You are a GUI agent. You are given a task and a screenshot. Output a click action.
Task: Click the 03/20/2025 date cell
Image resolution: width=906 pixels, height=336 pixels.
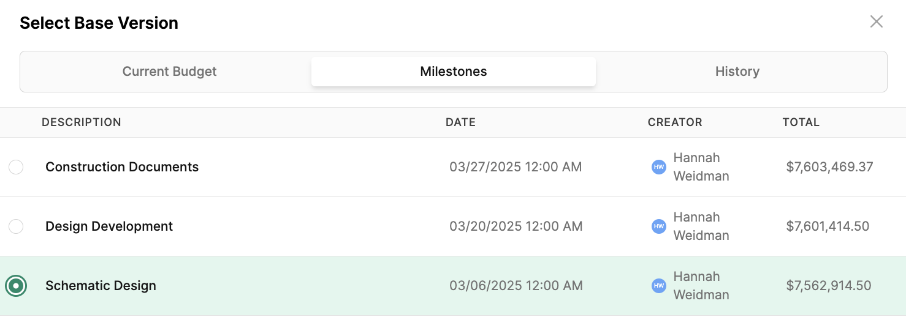tap(516, 226)
